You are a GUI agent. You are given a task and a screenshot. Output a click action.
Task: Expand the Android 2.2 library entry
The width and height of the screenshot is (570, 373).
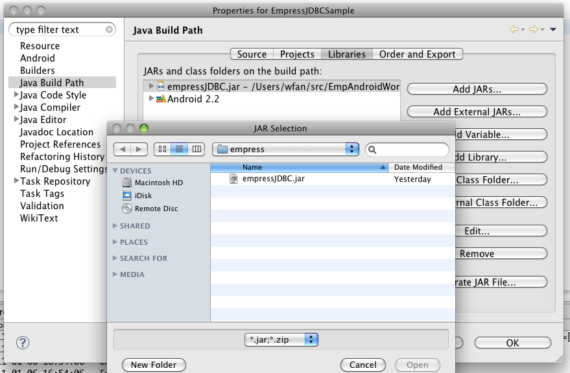click(151, 98)
